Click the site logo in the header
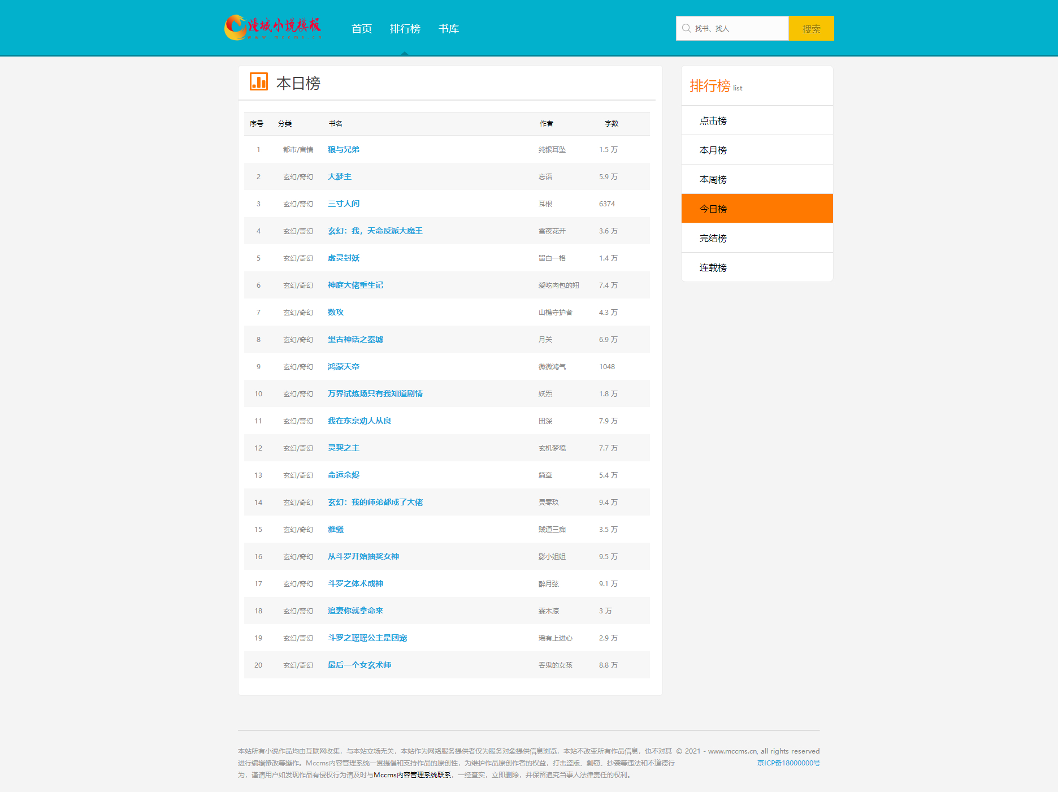The width and height of the screenshot is (1058, 792). pos(273,28)
